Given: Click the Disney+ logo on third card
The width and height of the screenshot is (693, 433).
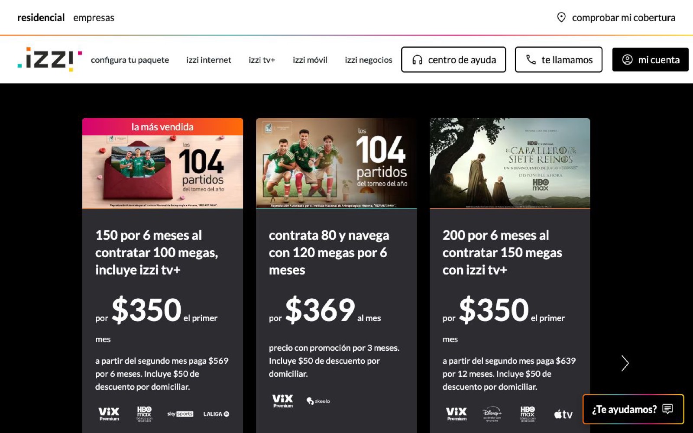Looking at the screenshot, I should coord(492,414).
